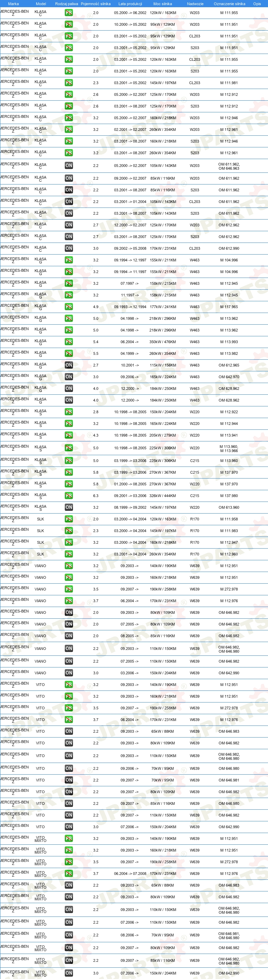Click the Model column header
268x979 pixels.
[x=40, y=4]
